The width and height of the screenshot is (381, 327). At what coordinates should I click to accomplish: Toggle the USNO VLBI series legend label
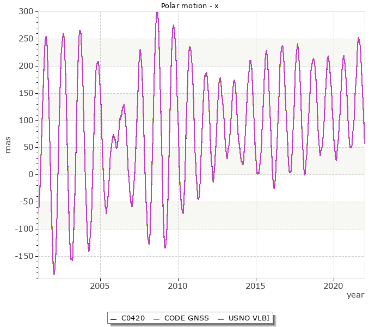click(248, 318)
